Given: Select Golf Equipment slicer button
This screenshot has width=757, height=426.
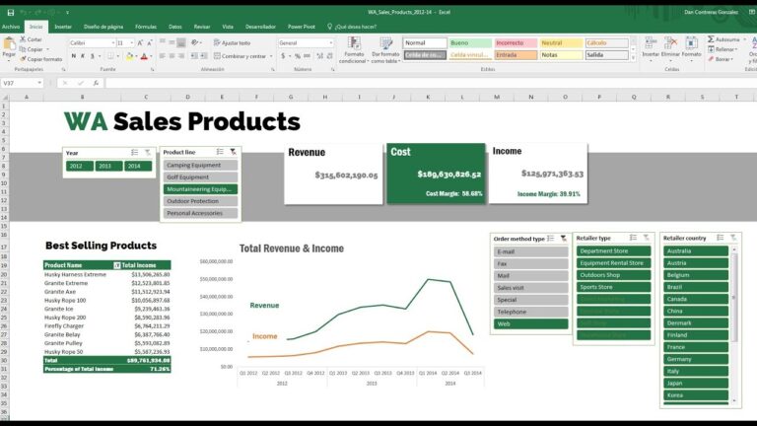Looking at the screenshot, I should click(x=200, y=177).
